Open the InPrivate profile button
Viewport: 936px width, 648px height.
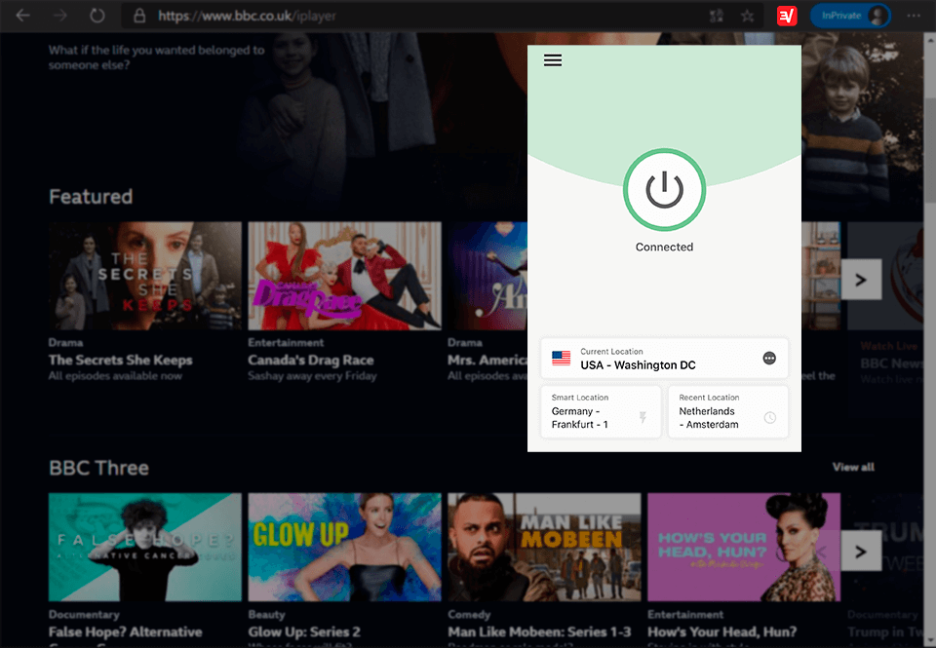coord(850,16)
